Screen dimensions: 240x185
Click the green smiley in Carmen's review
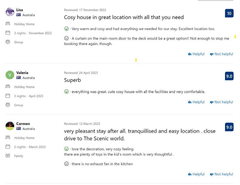66,149
